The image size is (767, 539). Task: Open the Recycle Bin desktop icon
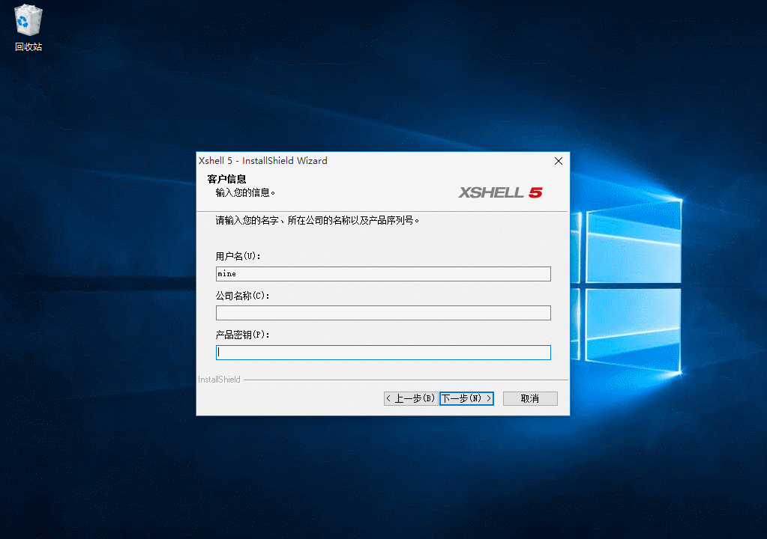[x=28, y=28]
